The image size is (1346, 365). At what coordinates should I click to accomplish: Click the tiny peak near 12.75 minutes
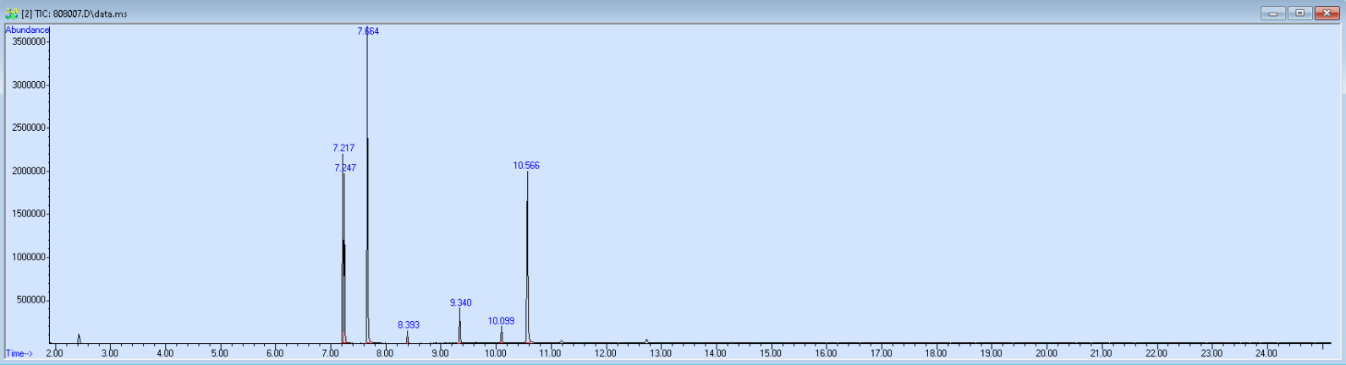click(x=646, y=341)
